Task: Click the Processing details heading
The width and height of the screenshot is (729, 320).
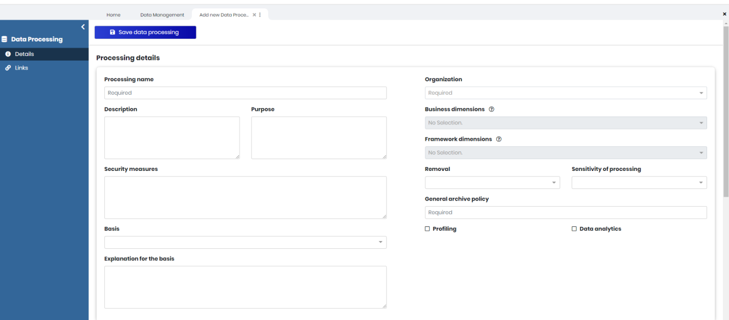Action: 128,58
